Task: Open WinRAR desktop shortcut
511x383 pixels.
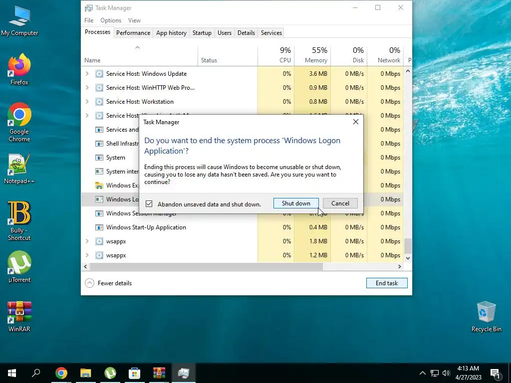Action: [x=19, y=316]
